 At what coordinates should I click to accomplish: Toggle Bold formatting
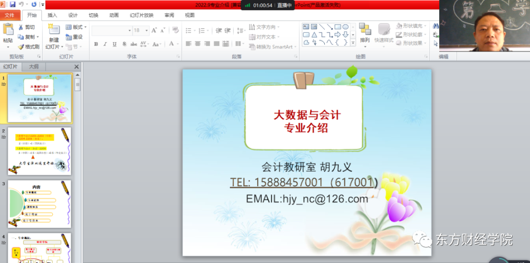96,44
